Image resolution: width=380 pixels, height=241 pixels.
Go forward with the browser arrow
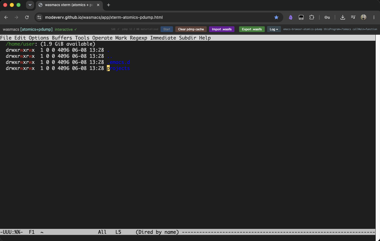click(16, 17)
